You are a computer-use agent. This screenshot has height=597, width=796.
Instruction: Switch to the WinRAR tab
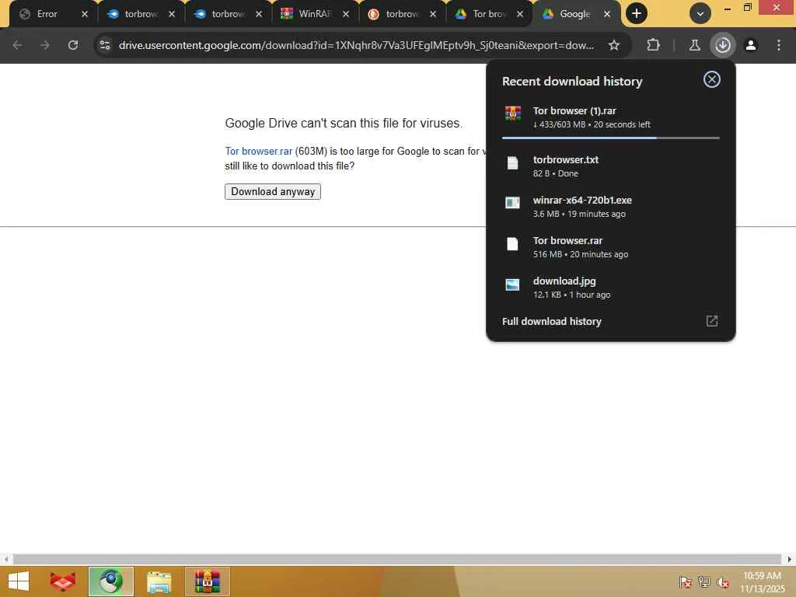(315, 14)
